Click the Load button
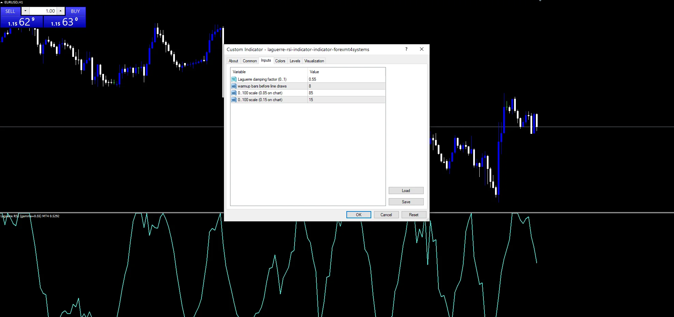The height and width of the screenshot is (317, 674). pos(406,191)
